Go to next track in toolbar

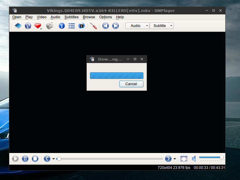click(x=115, y=26)
